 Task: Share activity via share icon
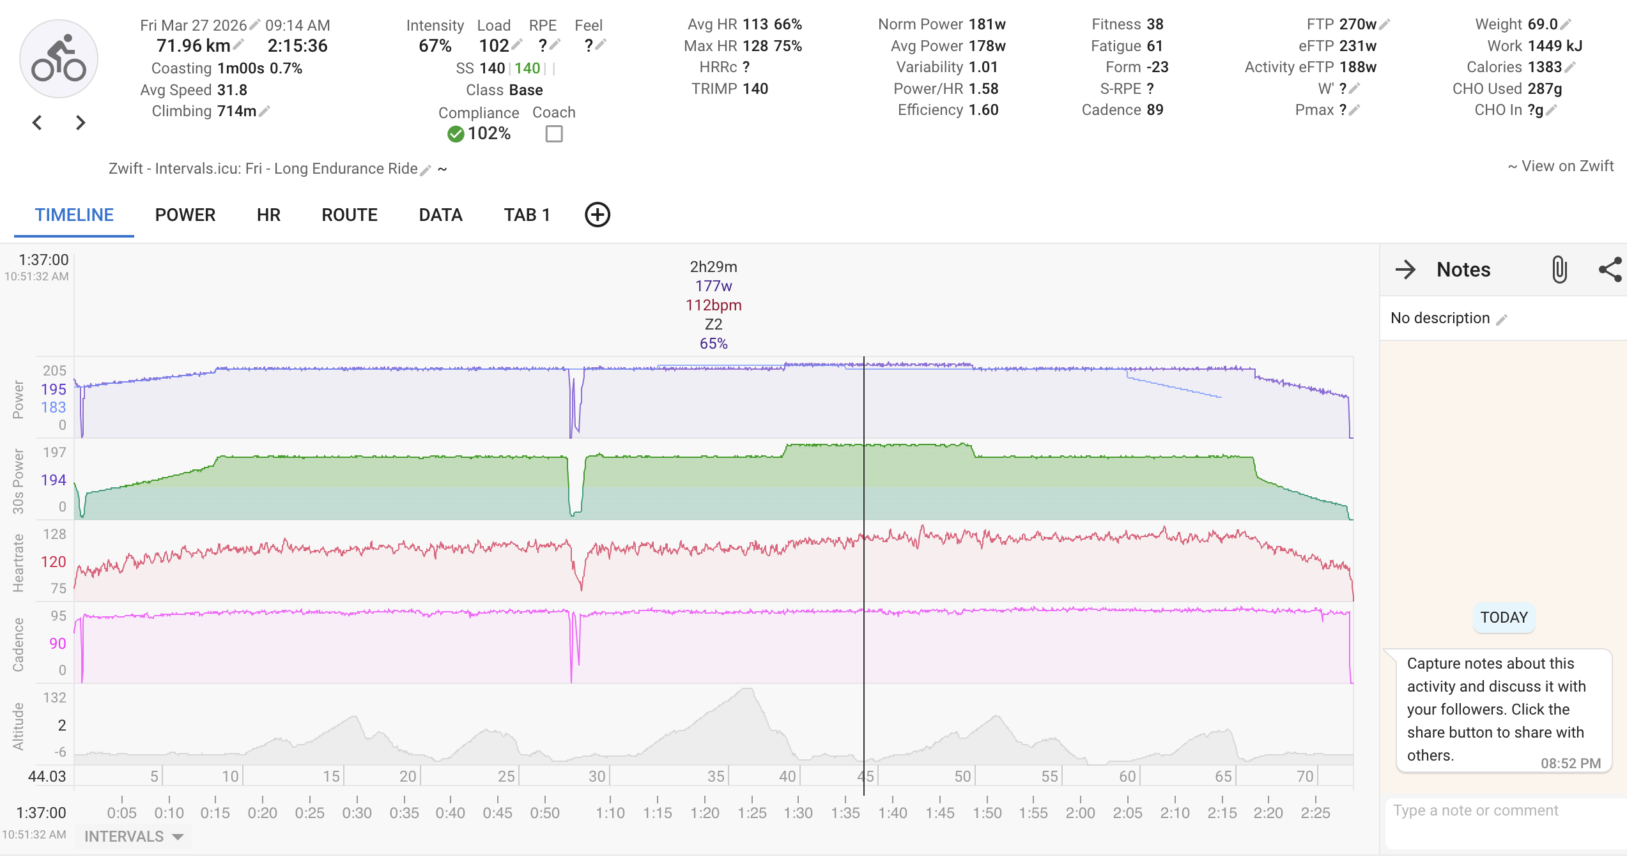[1610, 269]
